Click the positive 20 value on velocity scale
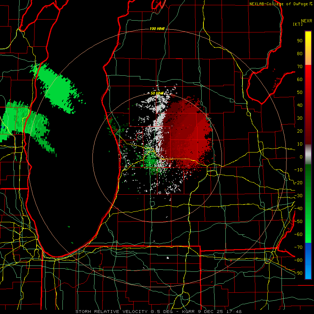This screenshot has height=314, width=314. (300, 131)
